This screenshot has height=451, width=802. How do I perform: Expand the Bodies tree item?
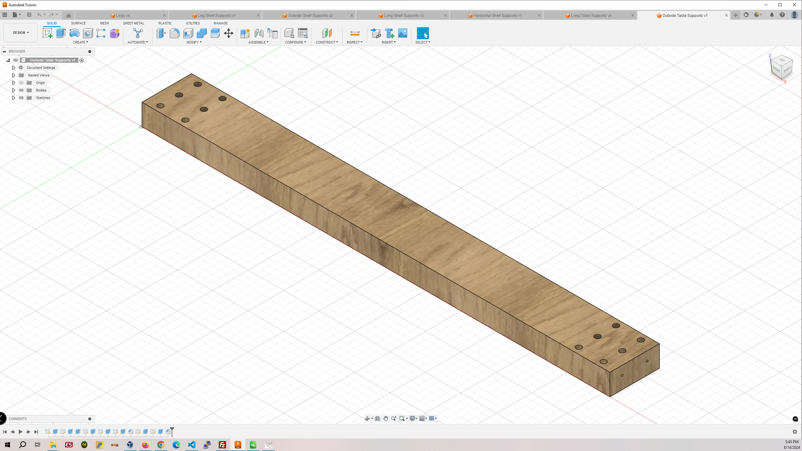13,90
